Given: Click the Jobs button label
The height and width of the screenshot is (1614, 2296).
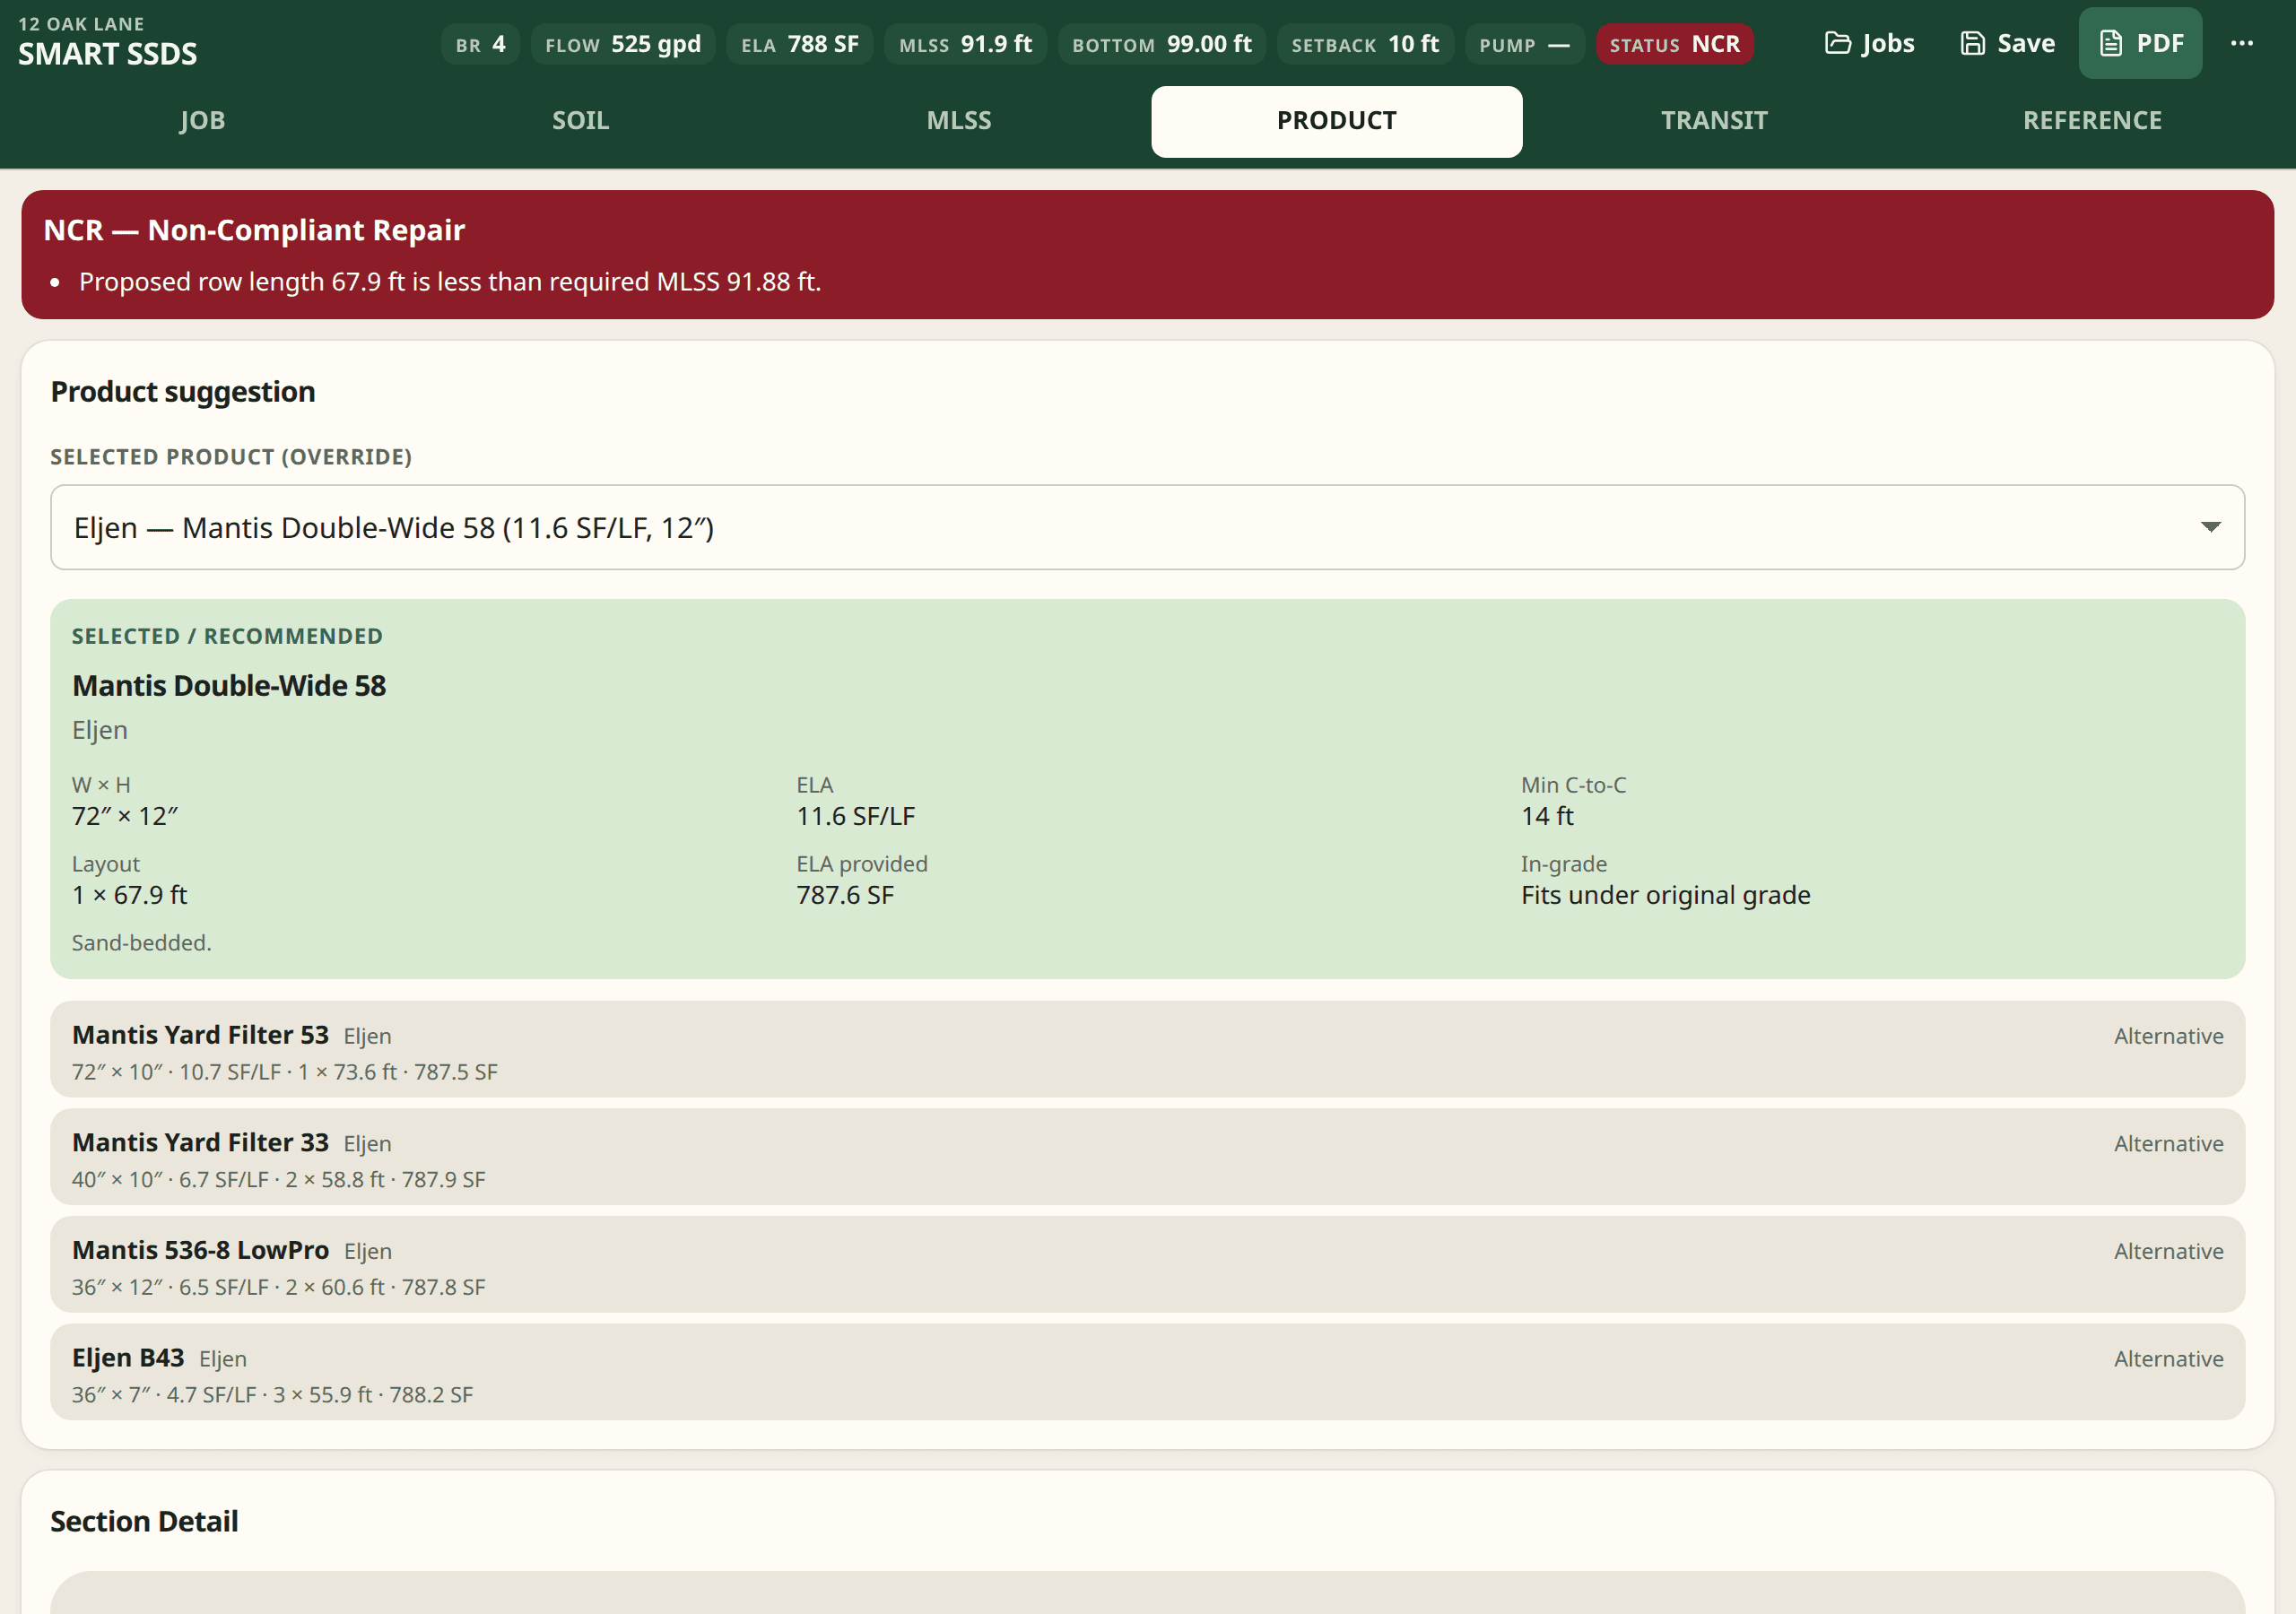Looking at the screenshot, I should 1888,43.
